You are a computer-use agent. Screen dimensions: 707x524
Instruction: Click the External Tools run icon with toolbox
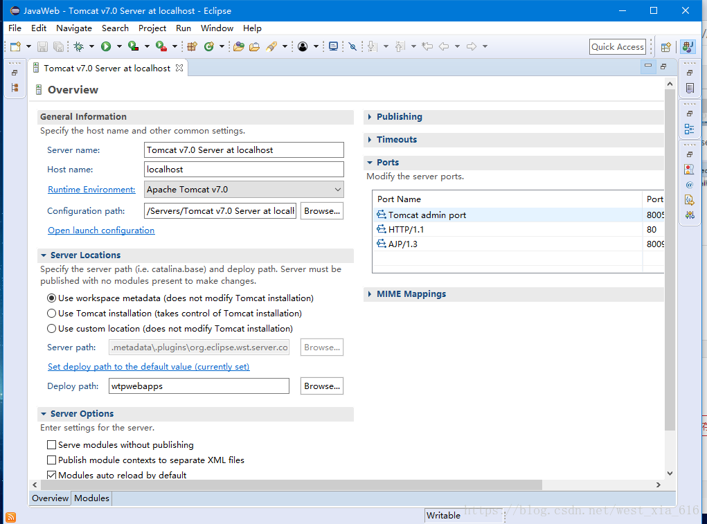(161, 46)
